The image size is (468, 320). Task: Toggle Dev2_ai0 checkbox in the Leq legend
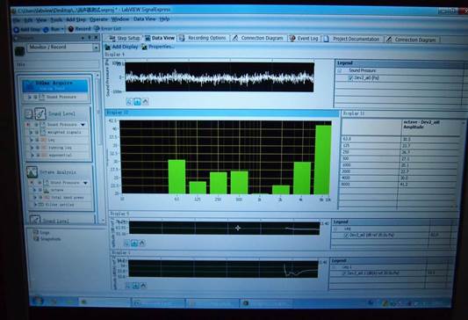346,236
